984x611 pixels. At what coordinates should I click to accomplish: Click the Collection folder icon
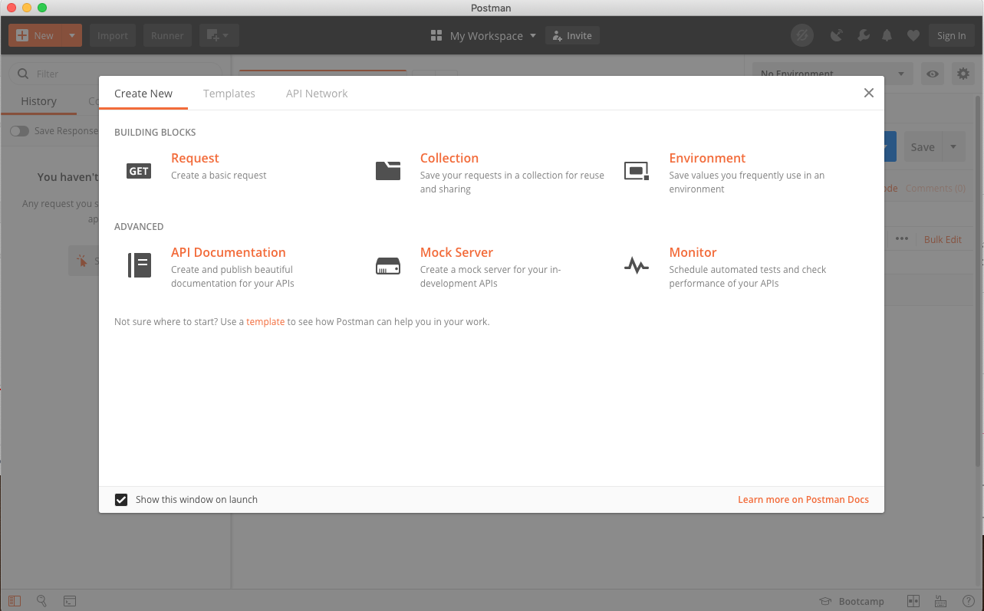(388, 170)
